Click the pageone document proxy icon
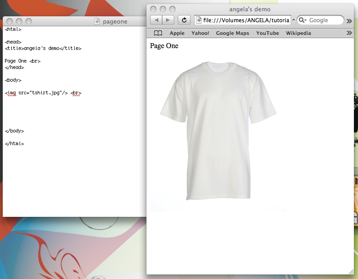Image resolution: width=358 pixels, height=279 pixels. [97, 21]
